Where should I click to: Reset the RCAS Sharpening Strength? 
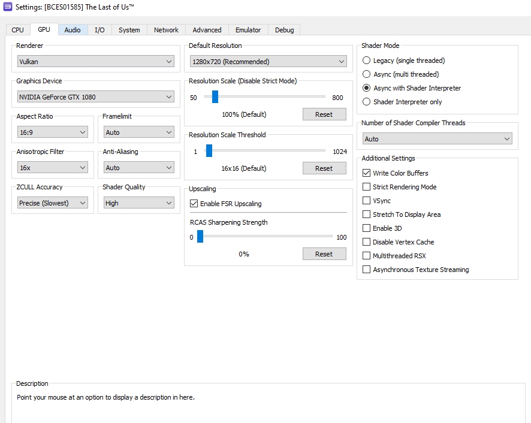[x=324, y=253]
